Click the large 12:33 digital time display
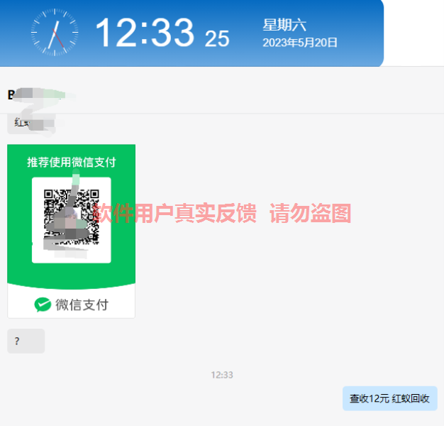The height and width of the screenshot is (426, 444). click(x=145, y=32)
